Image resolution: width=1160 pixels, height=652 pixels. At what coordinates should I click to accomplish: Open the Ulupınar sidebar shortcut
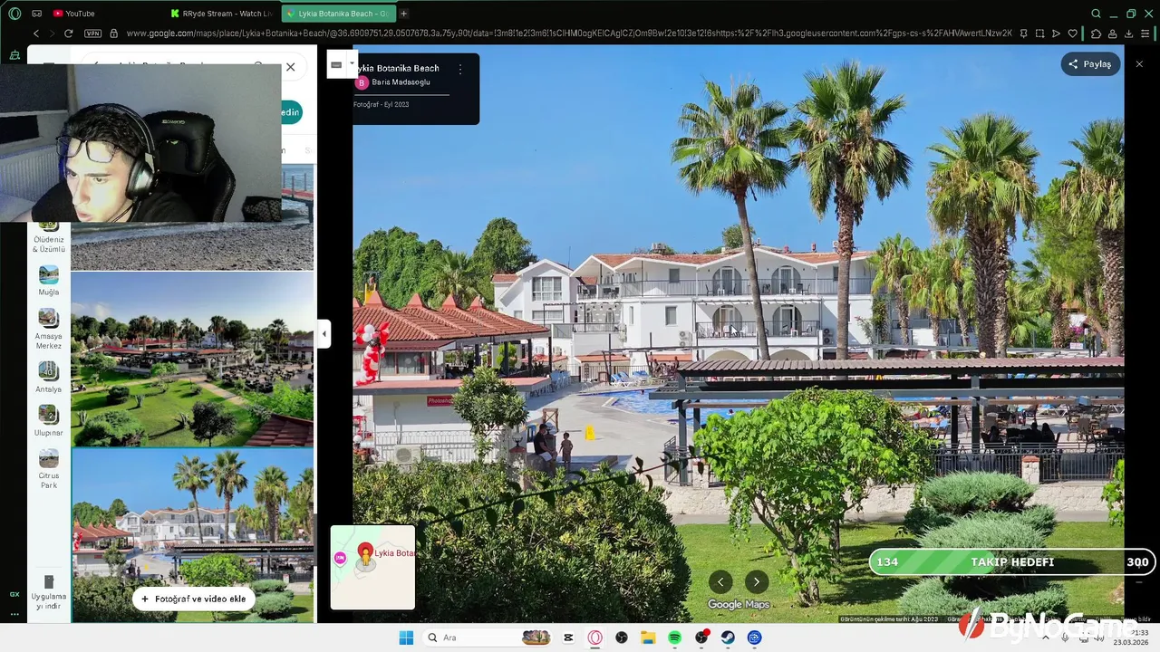pyautogui.click(x=48, y=421)
